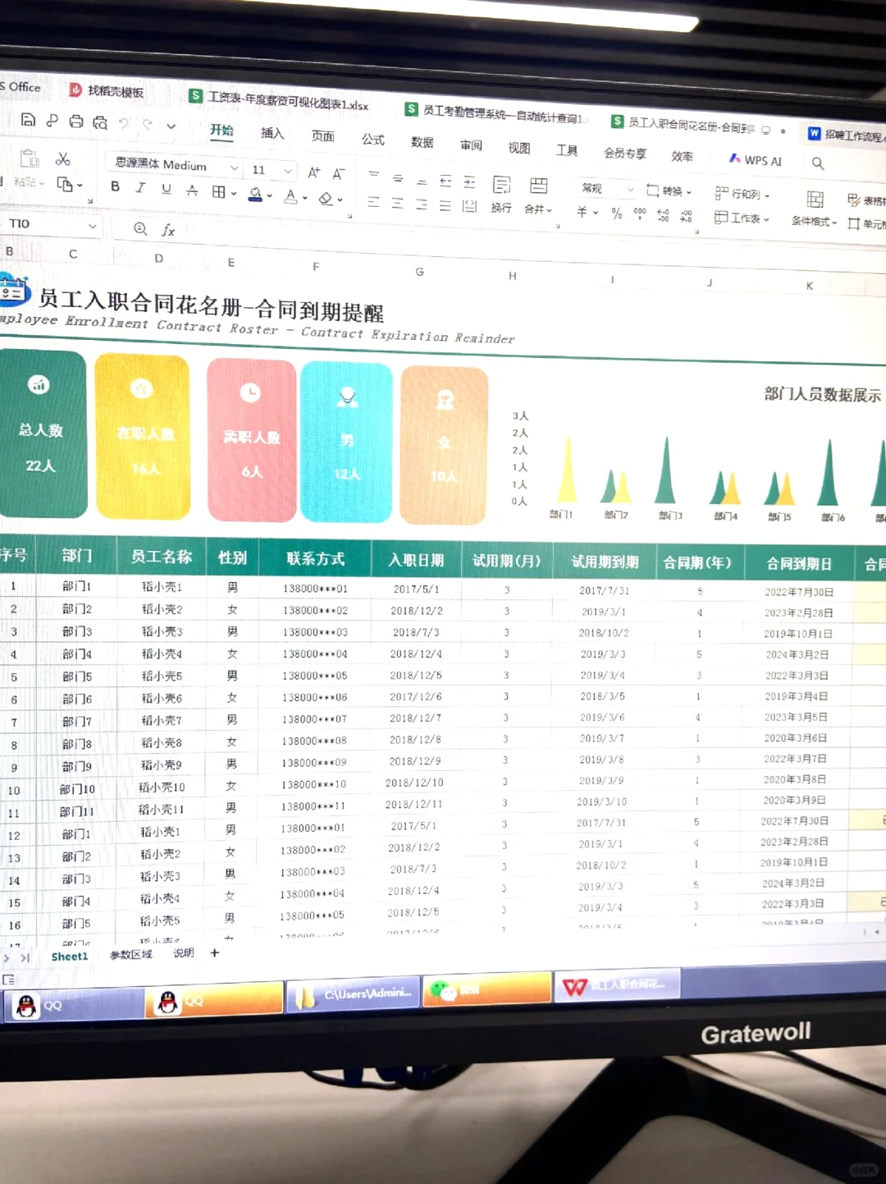
Task: Click the save icon
Action: coord(29,119)
